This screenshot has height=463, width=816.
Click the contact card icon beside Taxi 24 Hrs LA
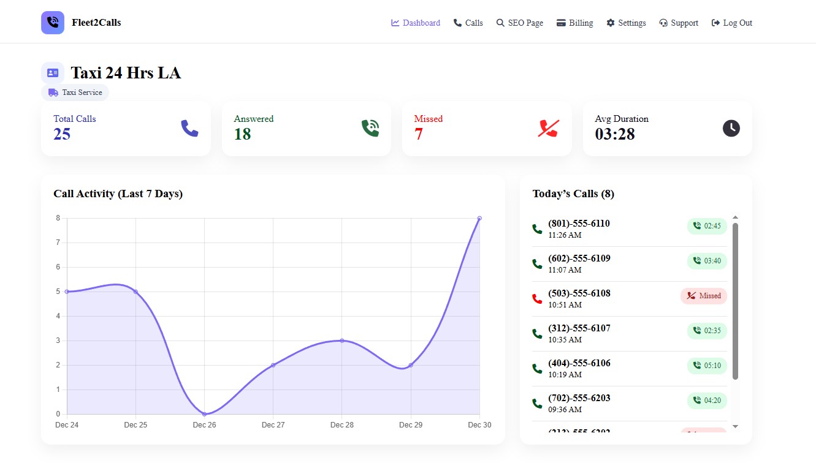[53, 72]
